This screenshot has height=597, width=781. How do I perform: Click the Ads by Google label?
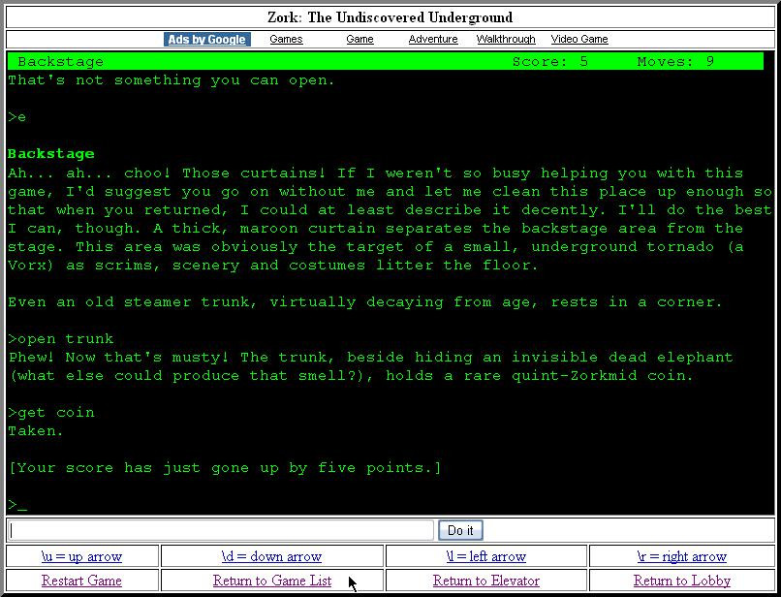(206, 40)
